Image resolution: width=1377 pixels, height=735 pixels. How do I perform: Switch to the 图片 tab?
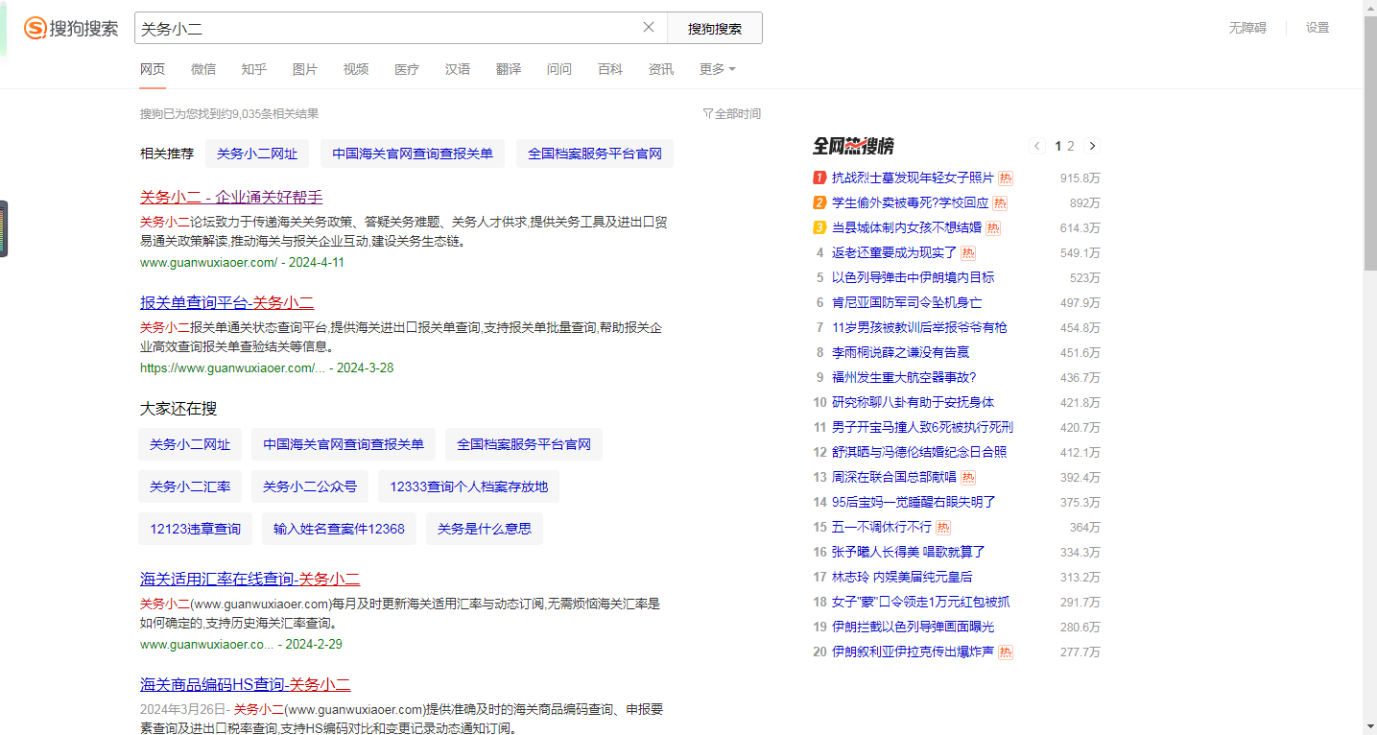coord(305,69)
